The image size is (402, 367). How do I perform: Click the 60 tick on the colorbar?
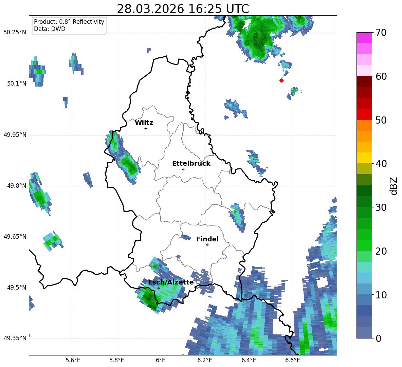(x=381, y=76)
